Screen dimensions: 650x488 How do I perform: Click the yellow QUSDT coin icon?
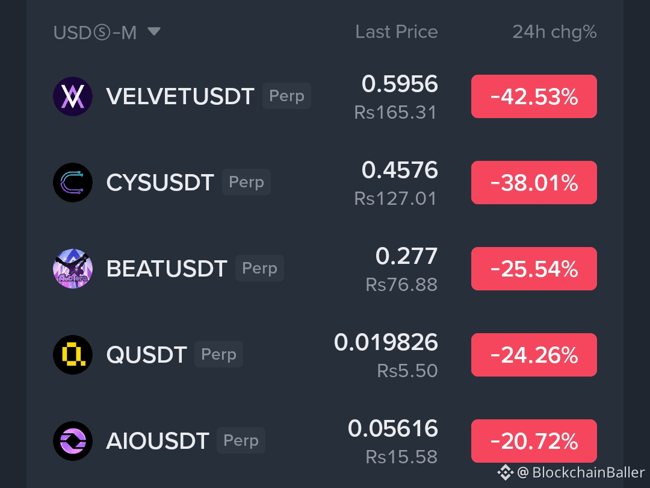pos(73,355)
